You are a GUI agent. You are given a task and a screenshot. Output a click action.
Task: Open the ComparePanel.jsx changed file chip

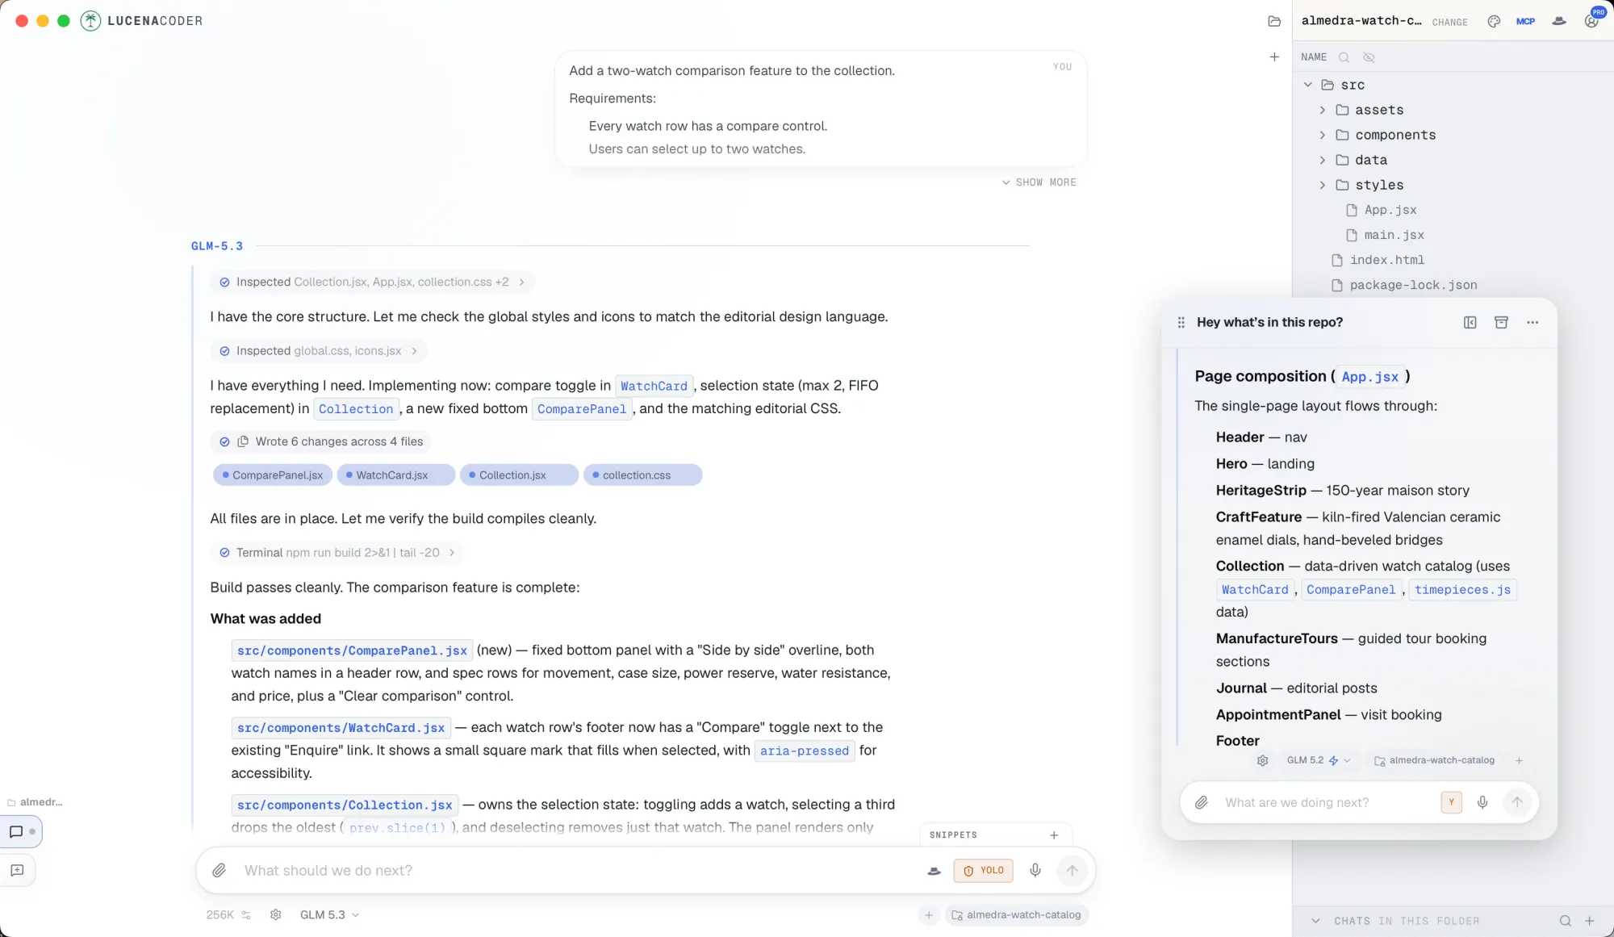272,475
